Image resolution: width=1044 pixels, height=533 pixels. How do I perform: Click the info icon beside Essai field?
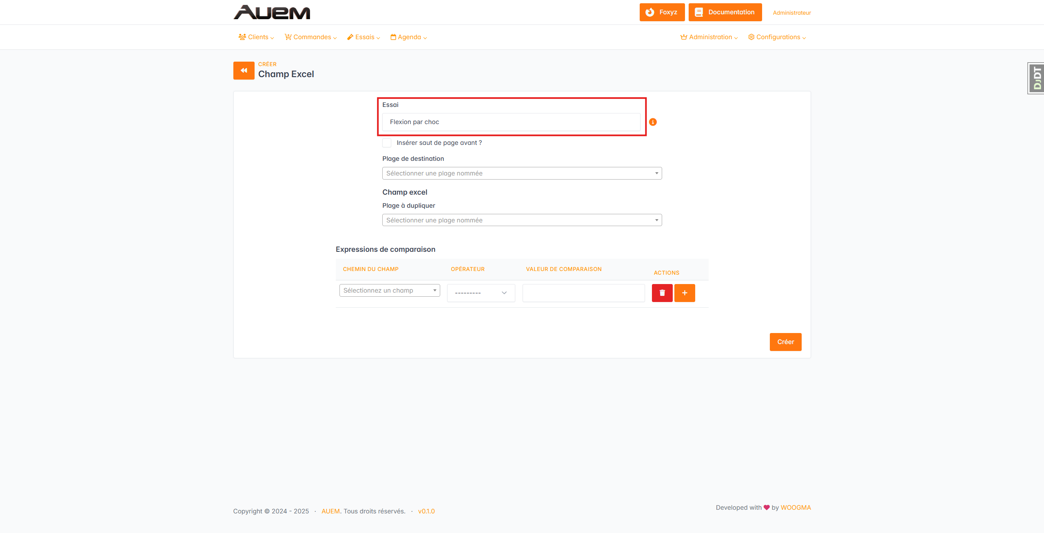tap(653, 122)
